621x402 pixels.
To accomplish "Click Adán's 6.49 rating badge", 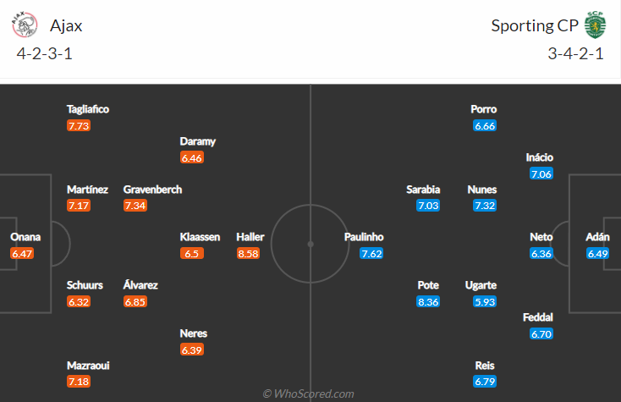I will click(597, 254).
